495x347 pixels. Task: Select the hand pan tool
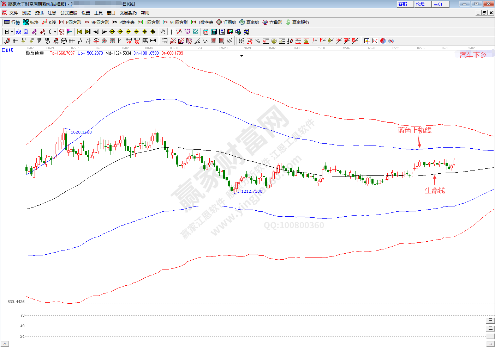click(x=163, y=32)
